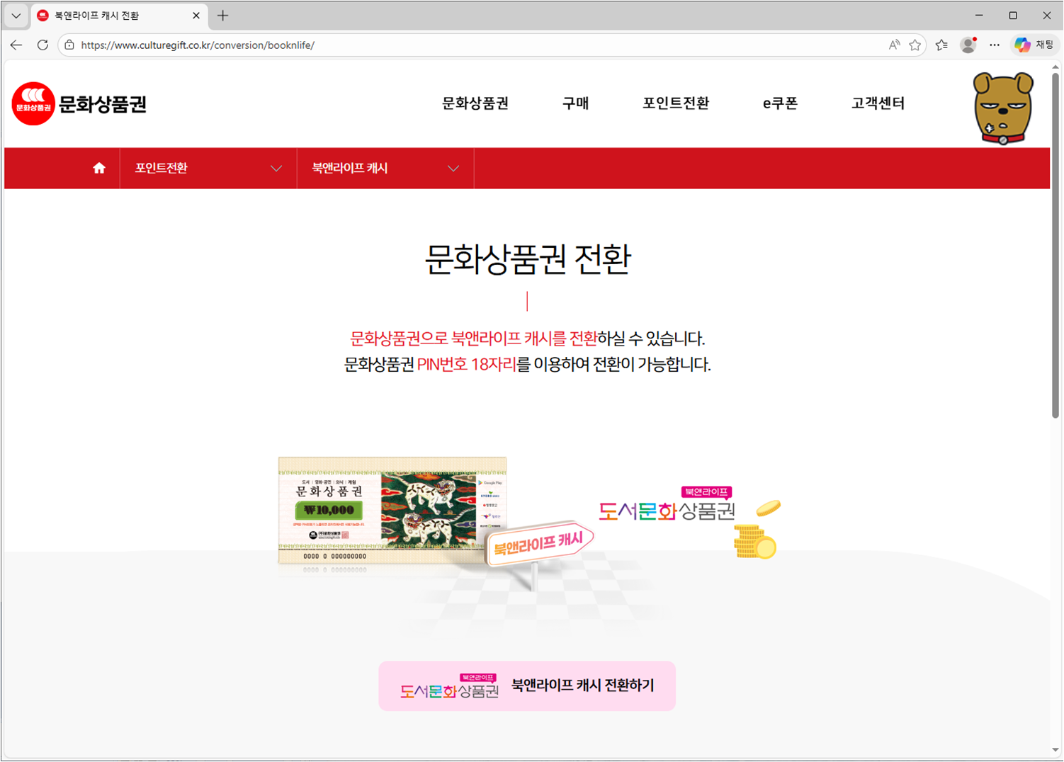Open the tab search chevron
The width and height of the screenshot is (1064, 762).
pos(16,16)
